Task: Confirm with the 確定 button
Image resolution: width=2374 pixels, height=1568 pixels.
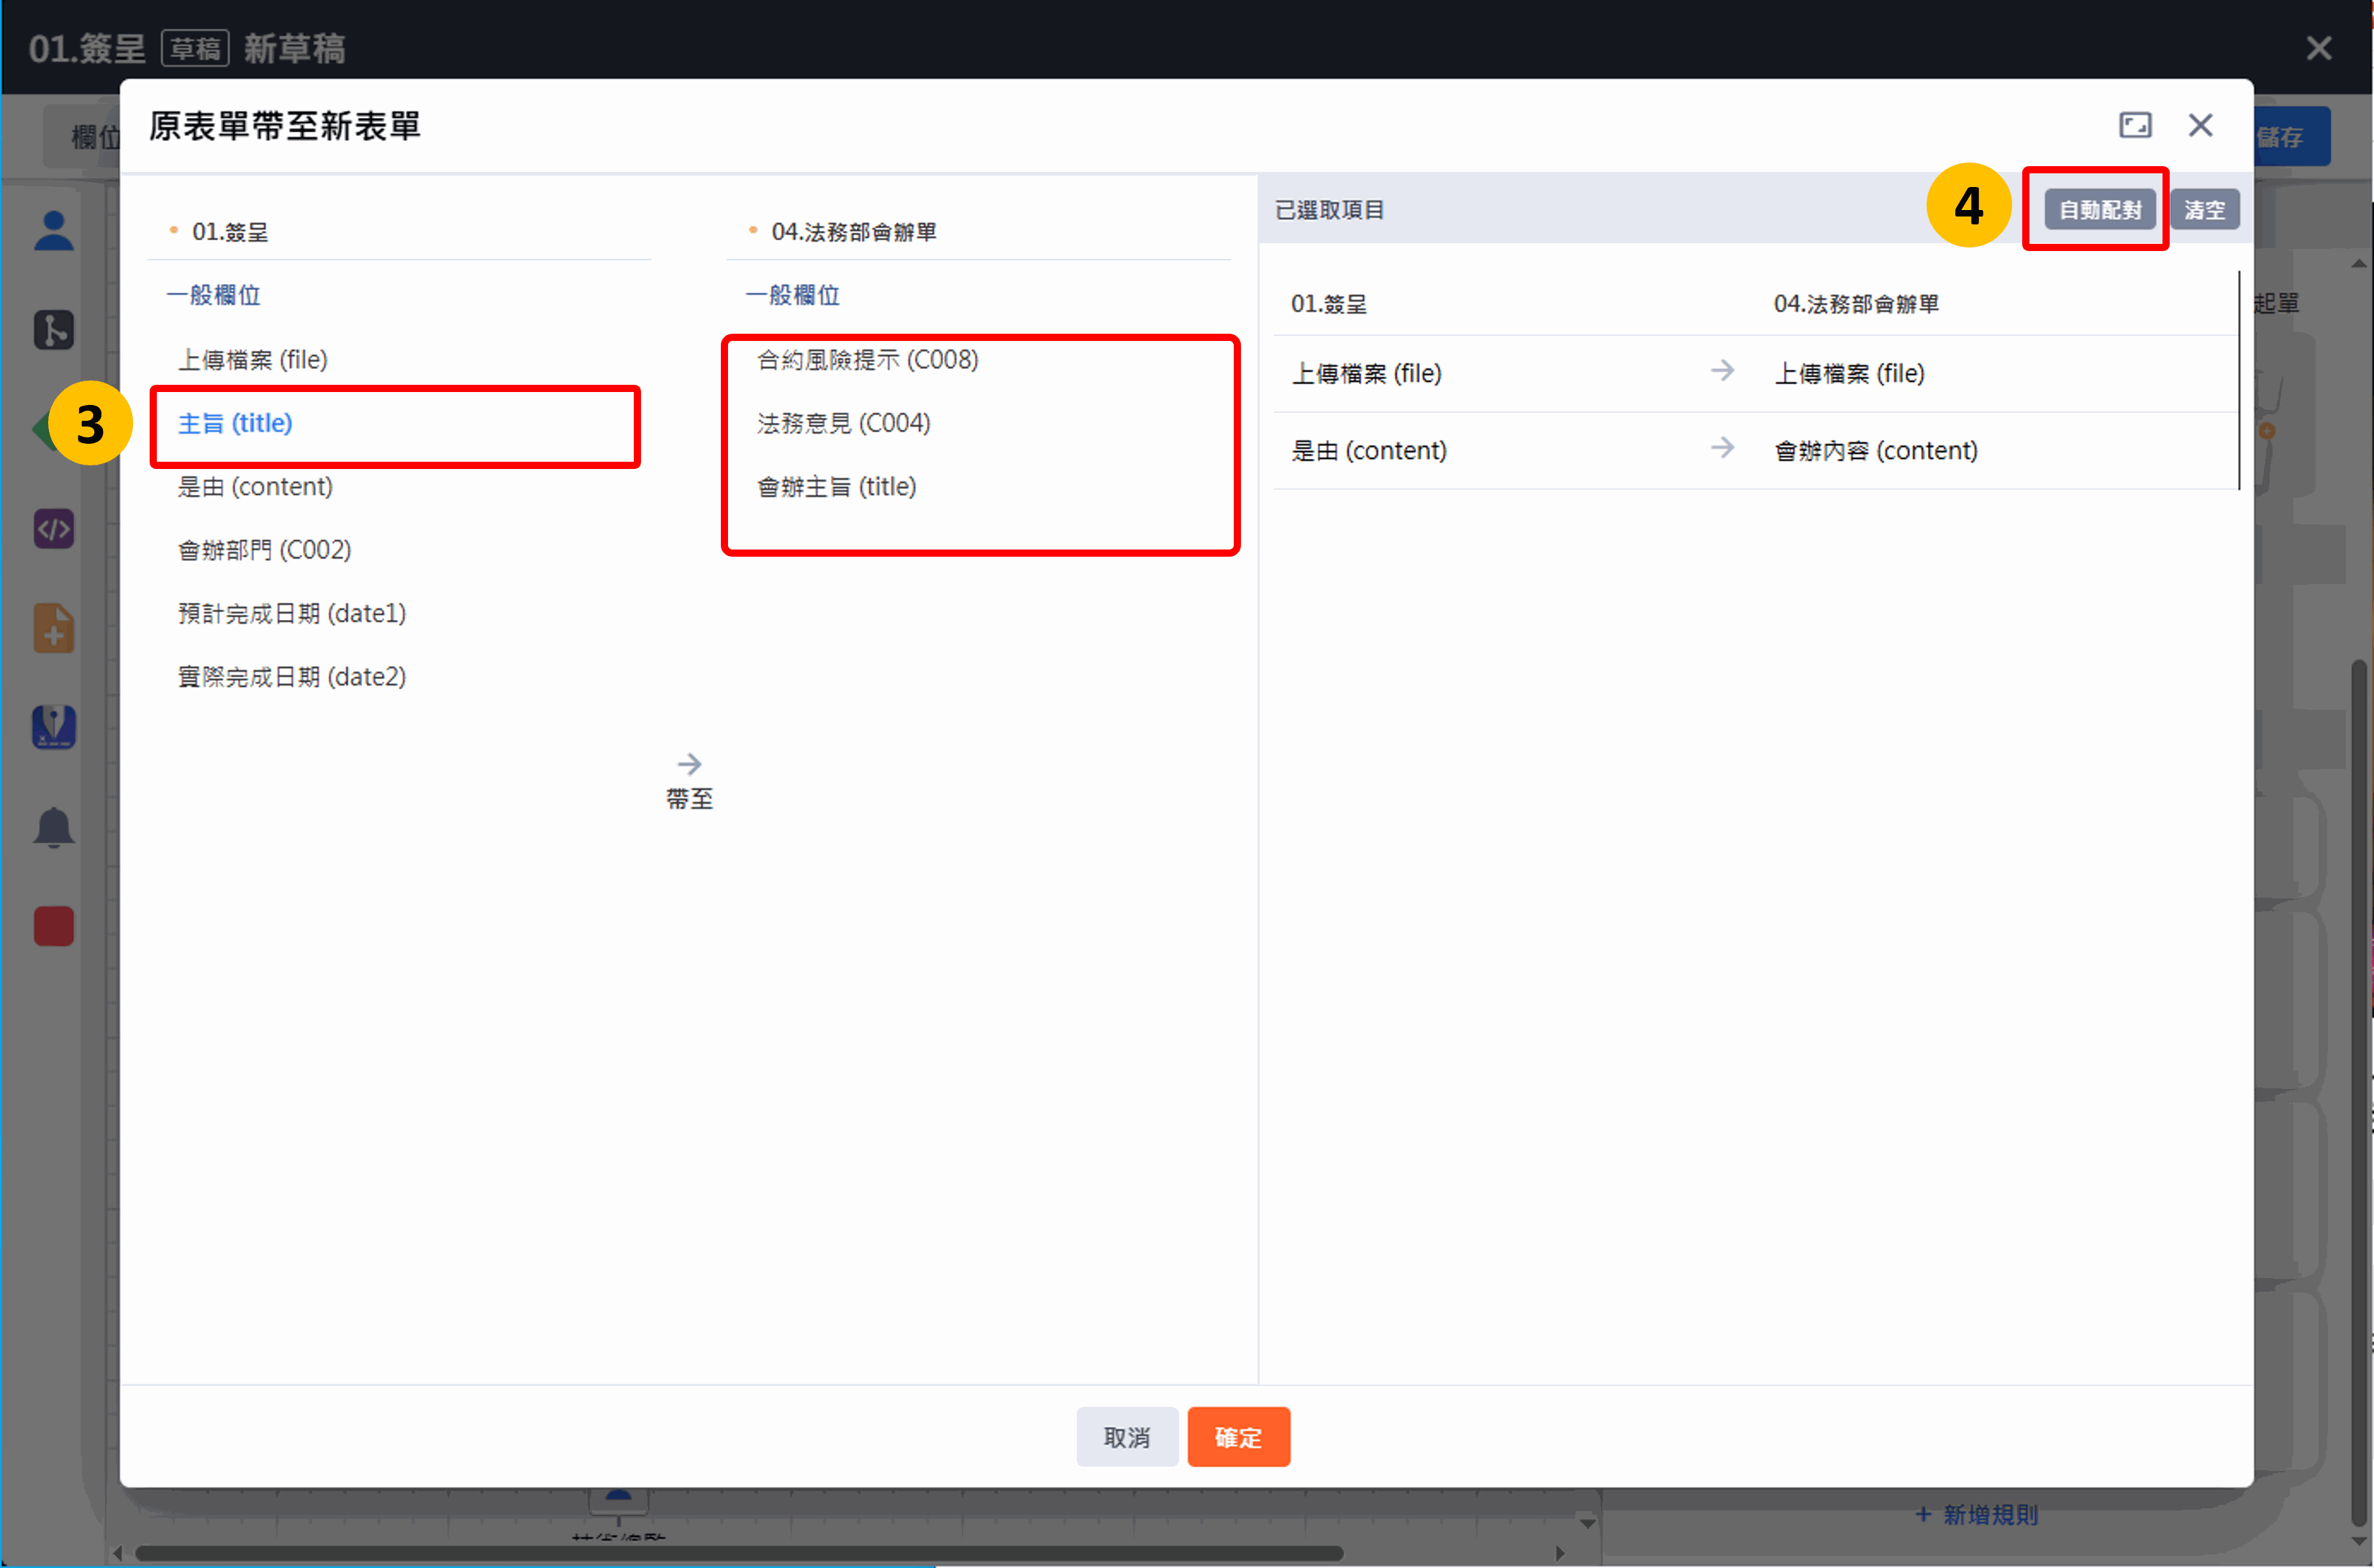Action: pos(1238,1437)
